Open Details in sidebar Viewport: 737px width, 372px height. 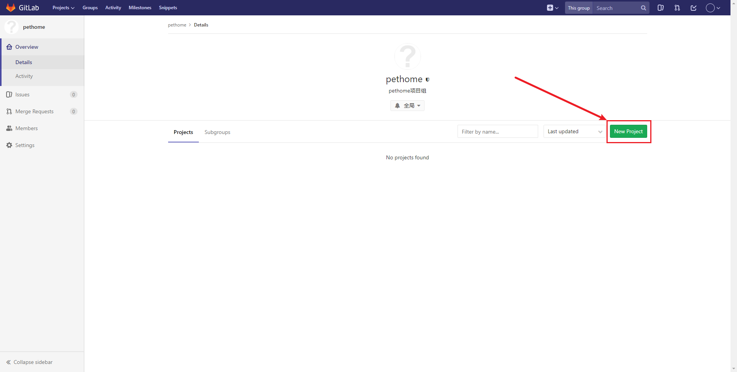point(42,62)
